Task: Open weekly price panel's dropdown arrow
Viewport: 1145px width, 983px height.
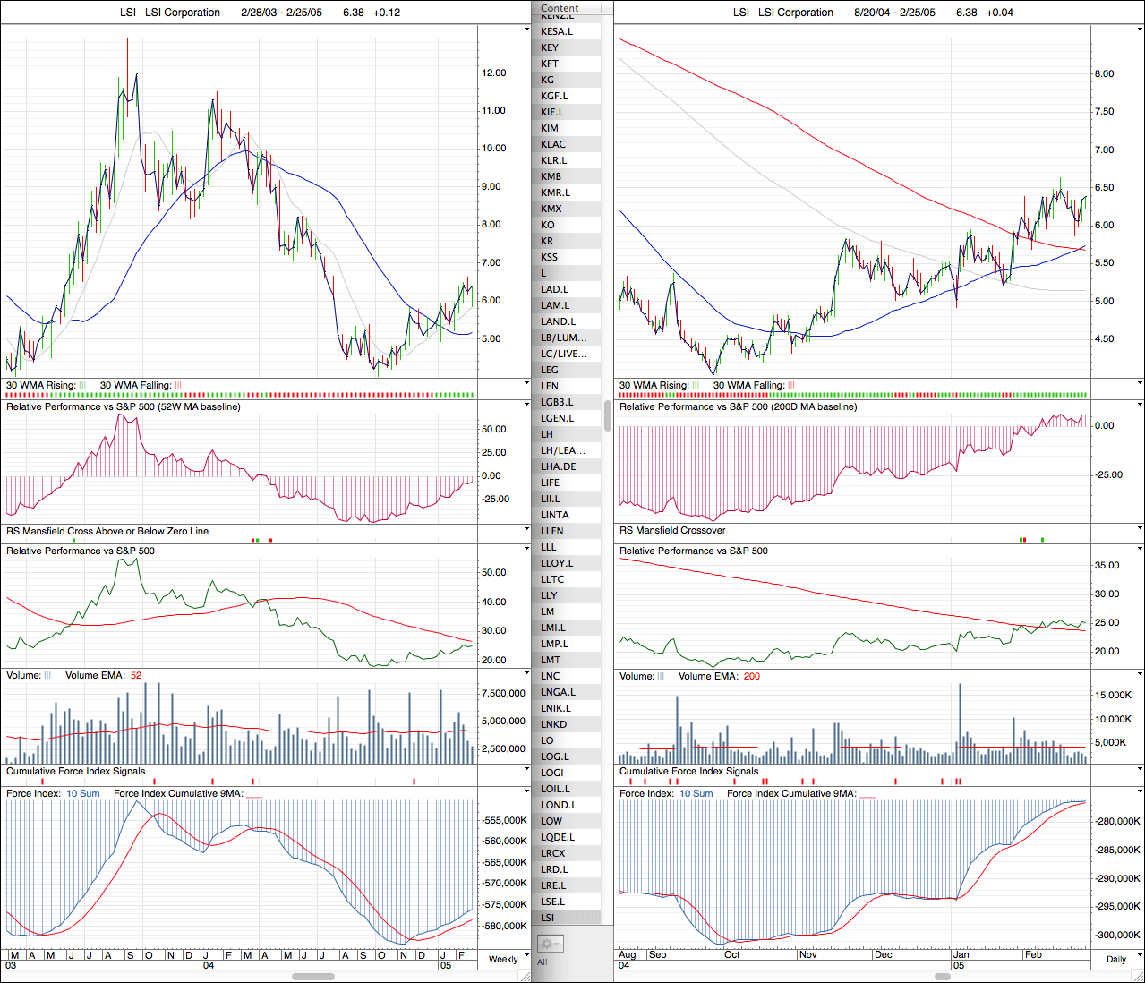Action: pyautogui.click(x=526, y=30)
